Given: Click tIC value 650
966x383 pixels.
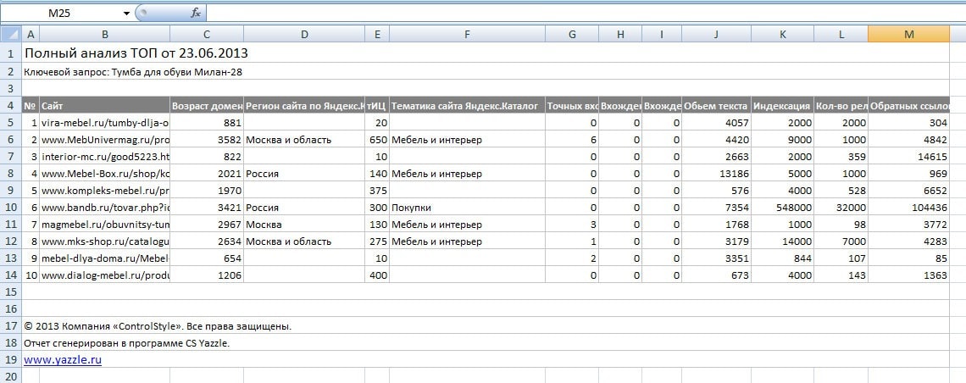Looking at the screenshot, I should pyautogui.click(x=377, y=140).
